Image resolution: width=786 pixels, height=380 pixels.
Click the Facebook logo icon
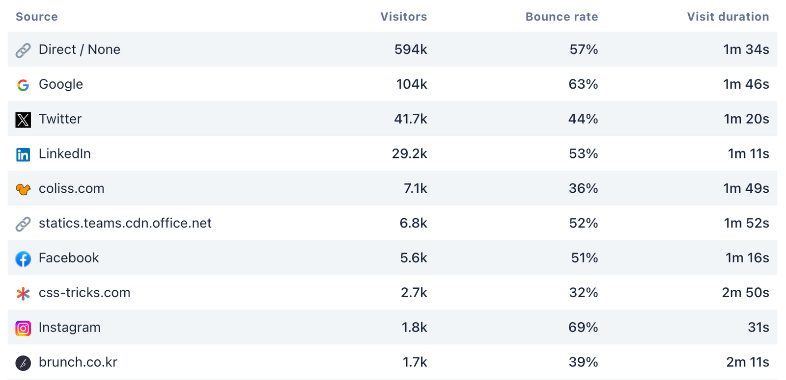tap(23, 258)
